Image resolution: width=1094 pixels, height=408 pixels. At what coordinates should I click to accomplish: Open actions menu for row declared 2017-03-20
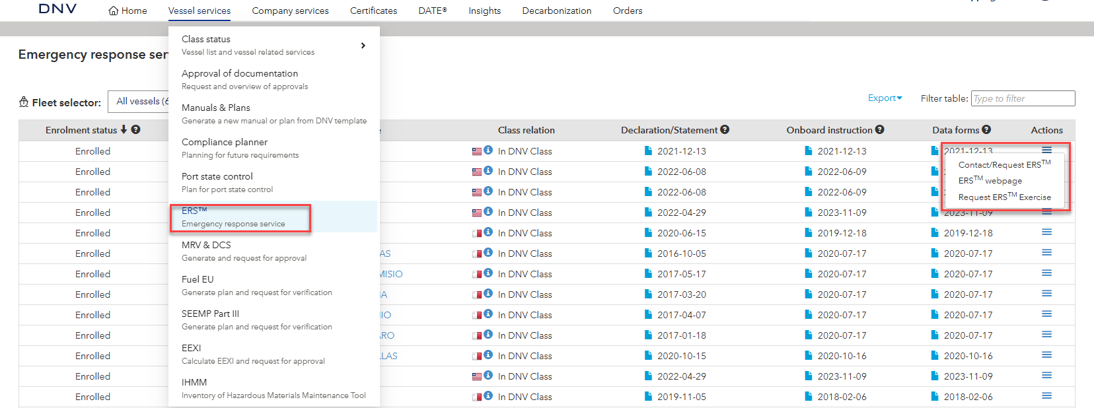1047,293
